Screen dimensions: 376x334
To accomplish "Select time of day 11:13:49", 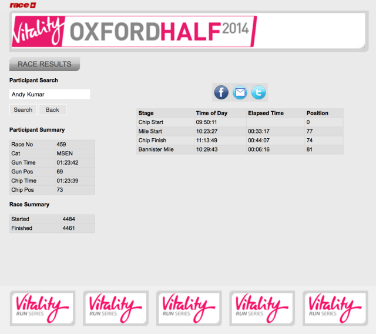I will click(x=206, y=141).
